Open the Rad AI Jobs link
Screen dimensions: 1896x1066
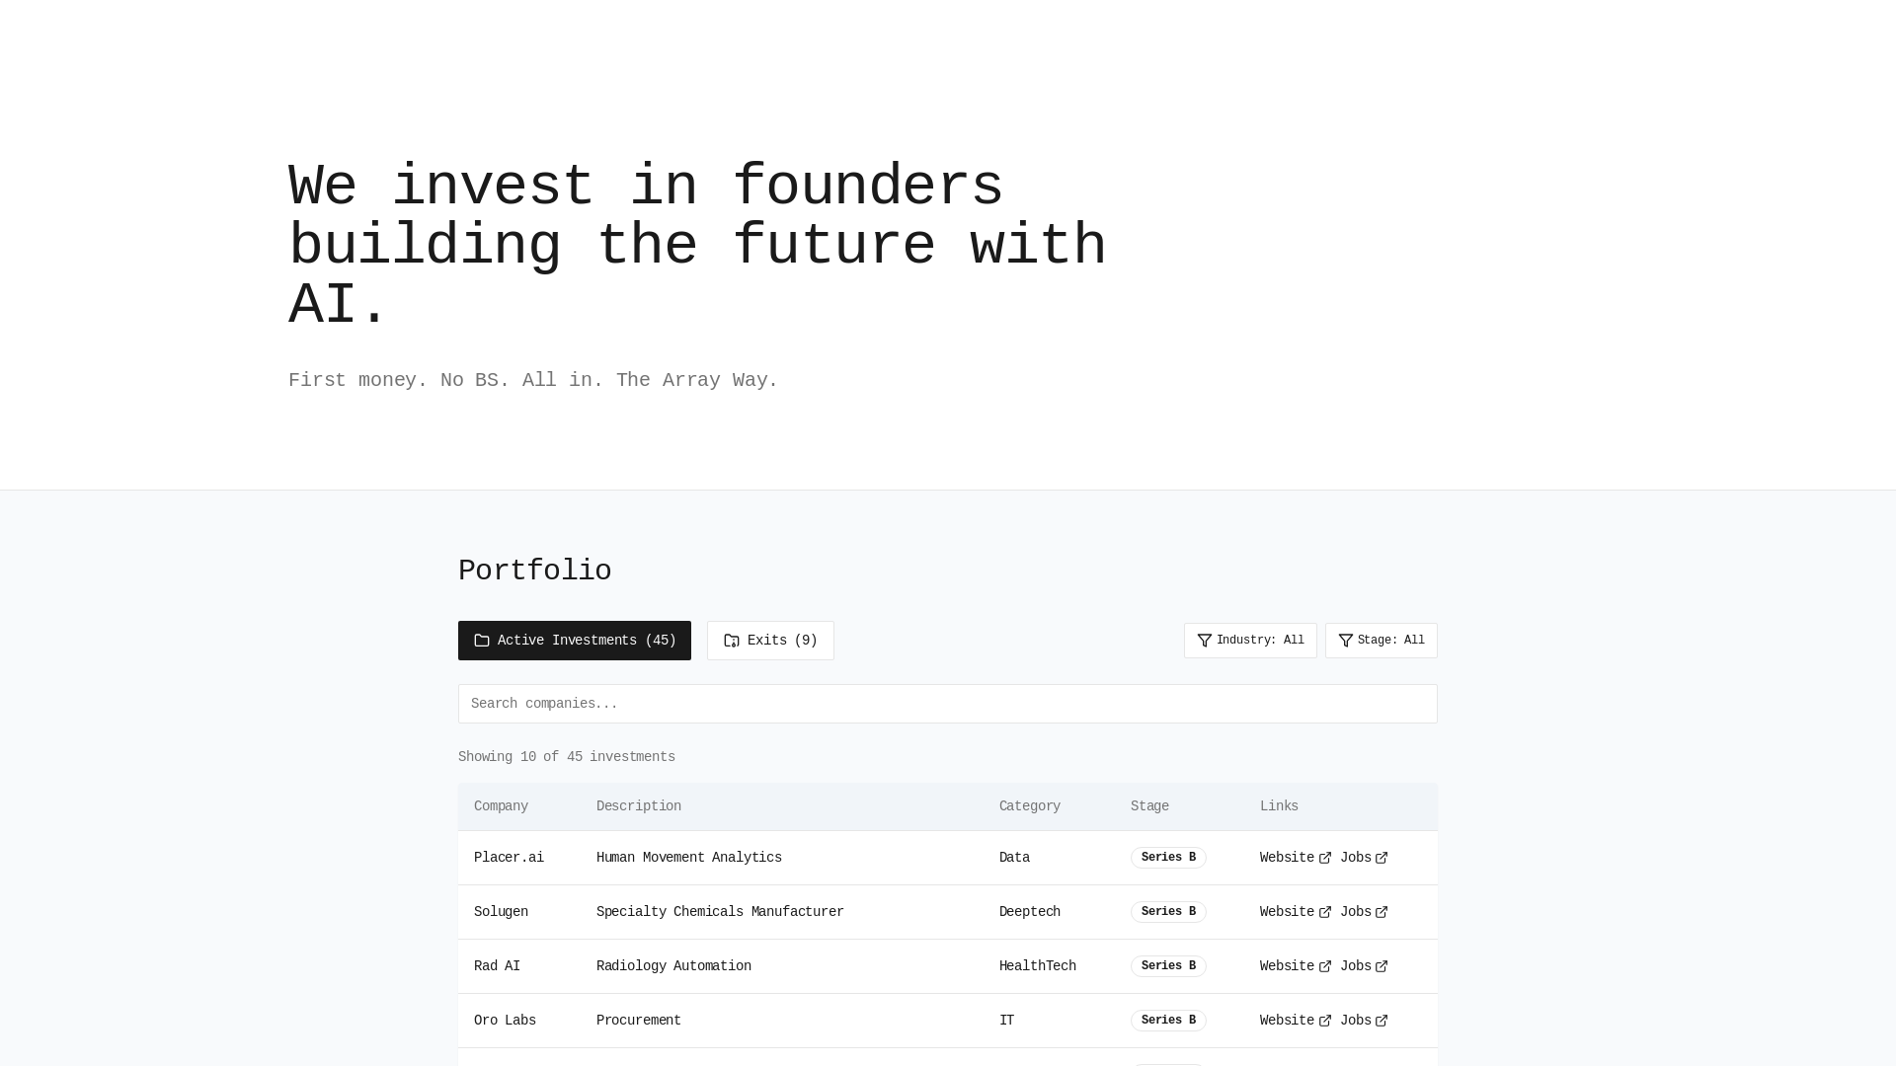(x=1364, y=966)
